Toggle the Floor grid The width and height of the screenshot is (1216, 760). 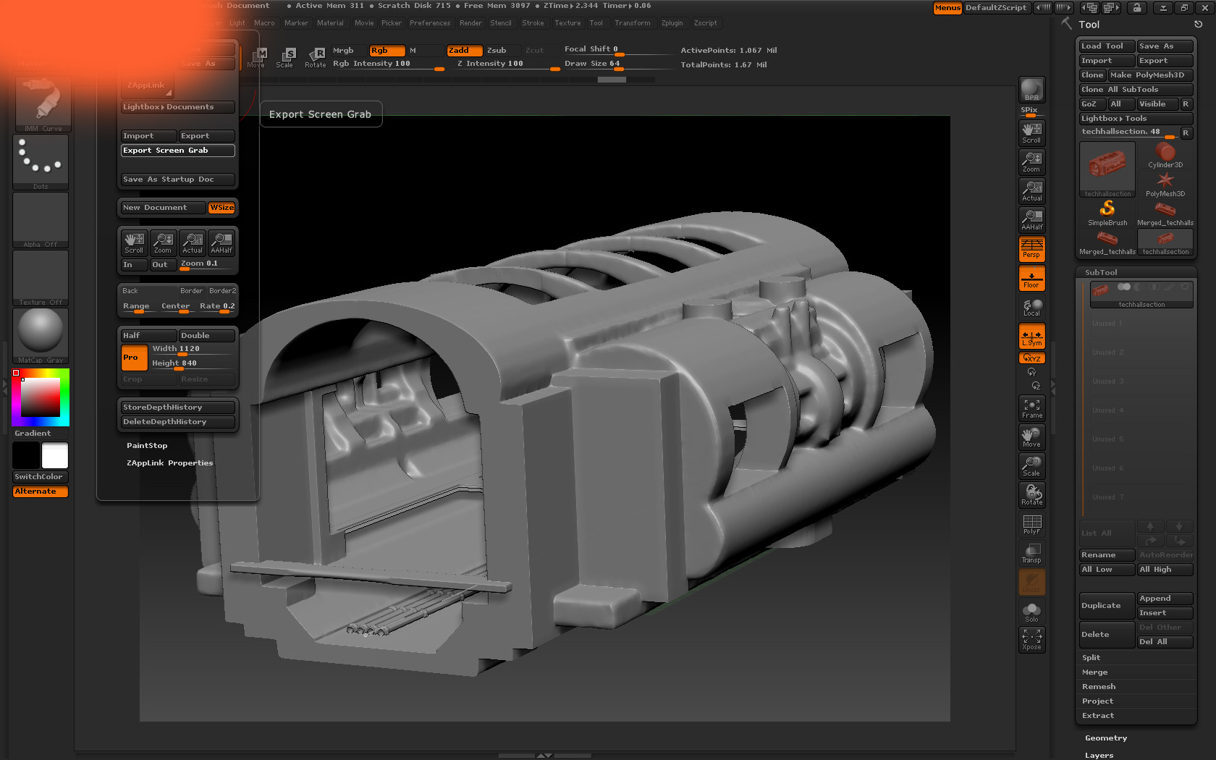click(1031, 278)
